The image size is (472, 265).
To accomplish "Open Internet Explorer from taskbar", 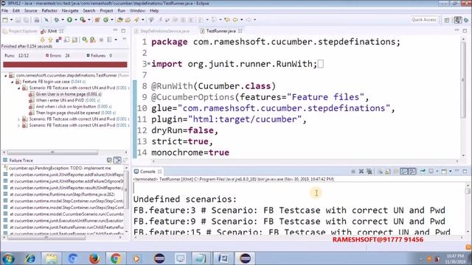I will click(29, 258).
